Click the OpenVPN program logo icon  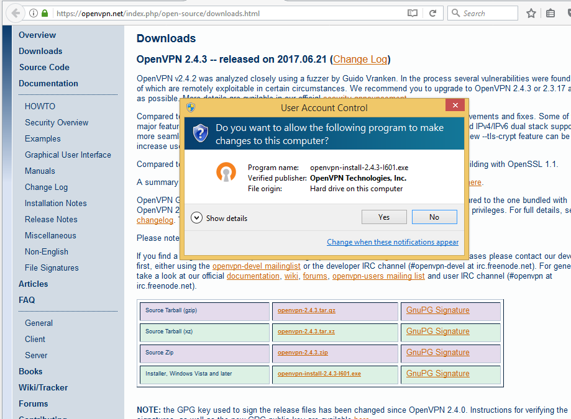[226, 172]
